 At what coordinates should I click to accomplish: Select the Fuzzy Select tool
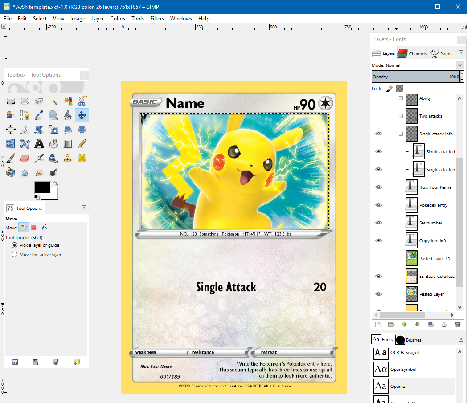click(53, 101)
